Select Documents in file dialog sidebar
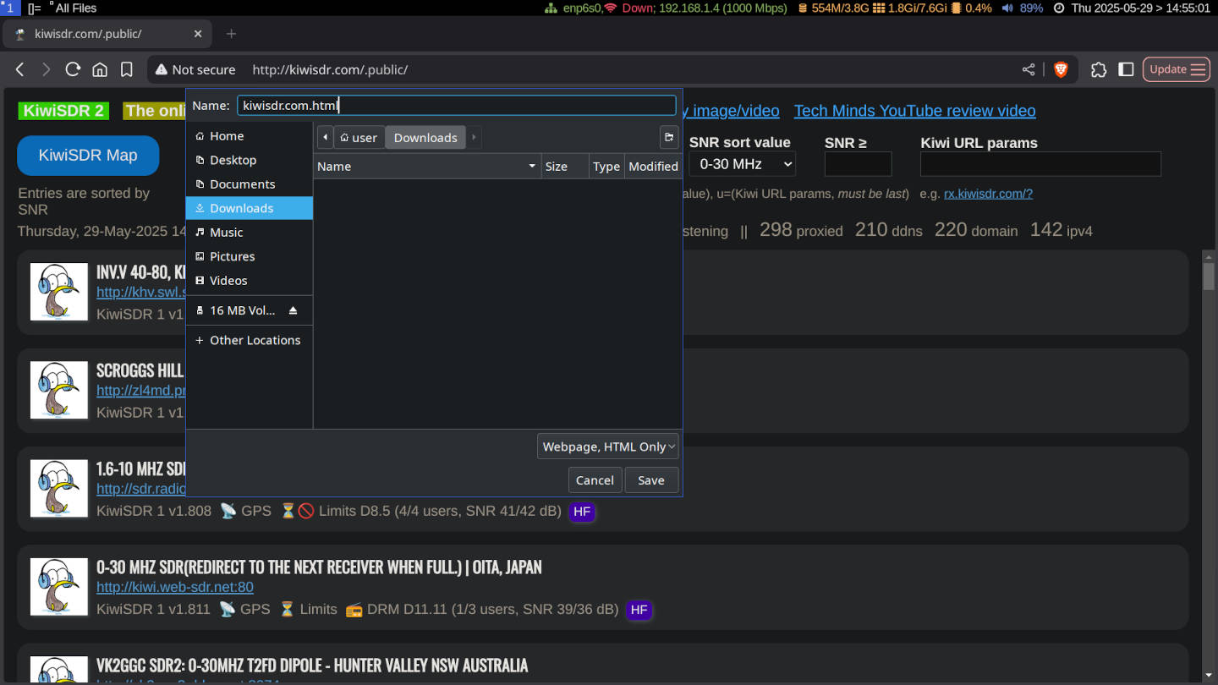Viewport: 1218px width, 685px height. tap(250, 184)
